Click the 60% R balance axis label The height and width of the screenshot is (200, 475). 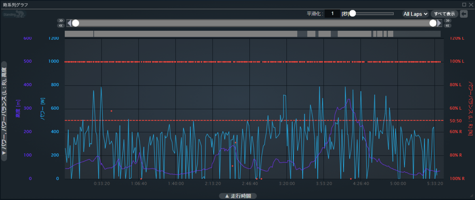(x=456, y=132)
